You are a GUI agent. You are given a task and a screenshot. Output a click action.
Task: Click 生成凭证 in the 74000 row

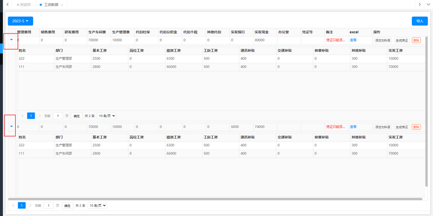tap(402, 127)
